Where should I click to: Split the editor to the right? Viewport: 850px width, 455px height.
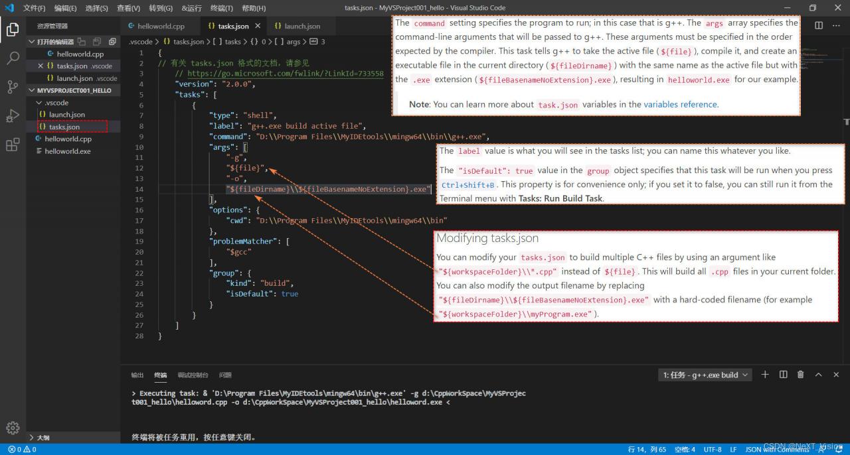click(819, 26)
